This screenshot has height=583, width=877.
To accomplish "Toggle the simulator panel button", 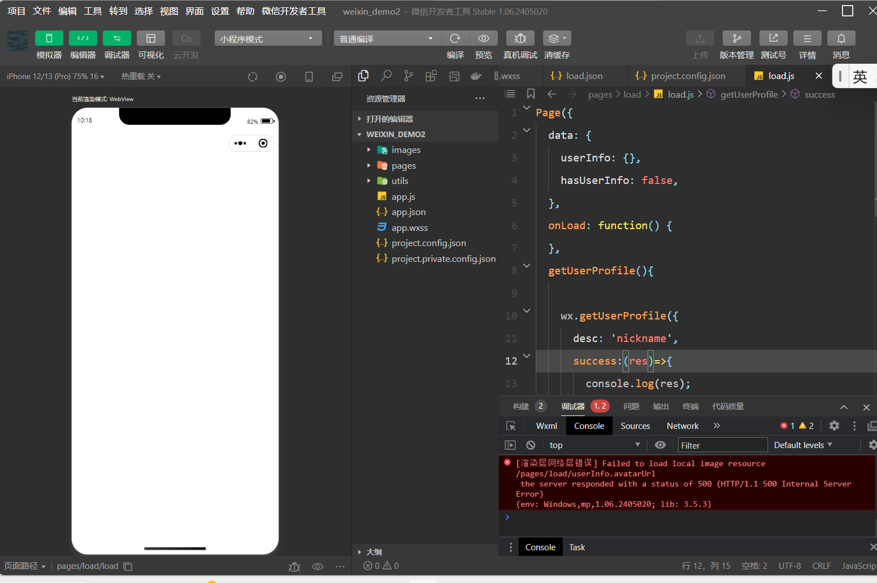I will [x=49, y=38].
